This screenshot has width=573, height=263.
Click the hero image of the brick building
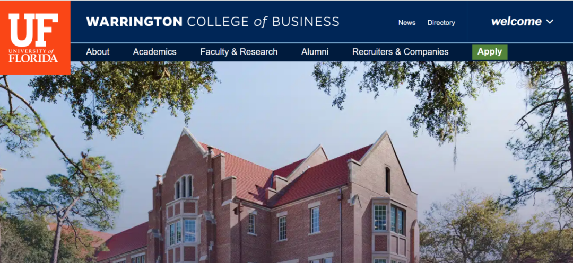point(286,162)
